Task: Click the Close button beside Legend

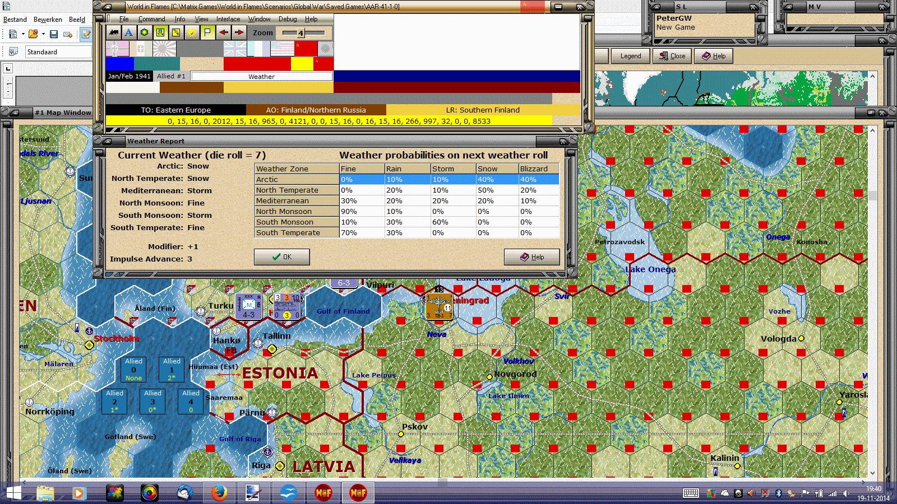Action: 672,56
